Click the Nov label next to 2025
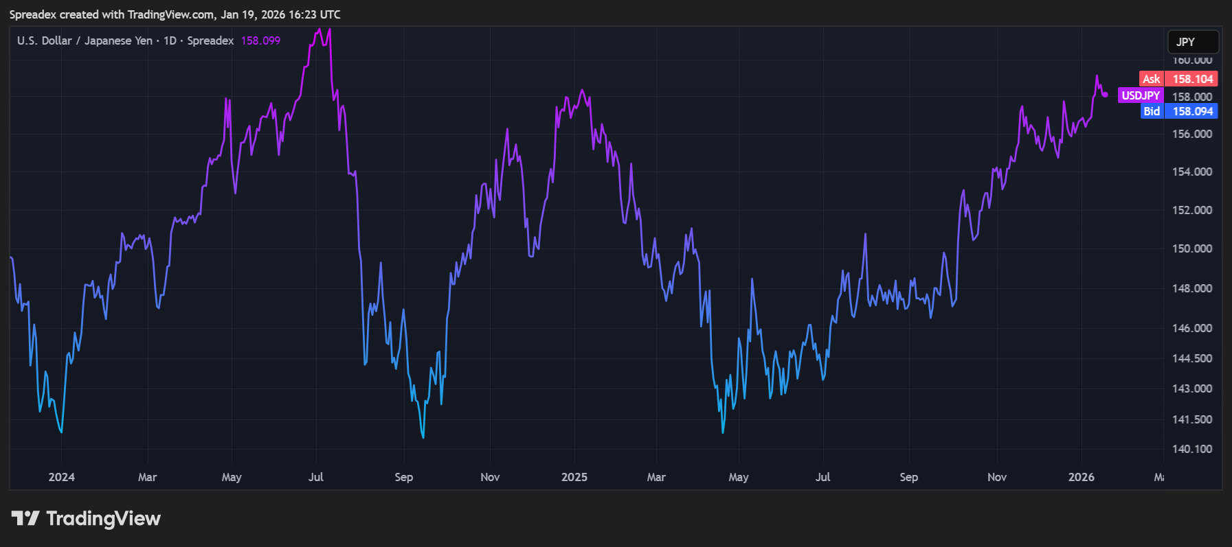This screenshot has width=1232, height=547. click(x=490, y=477)
